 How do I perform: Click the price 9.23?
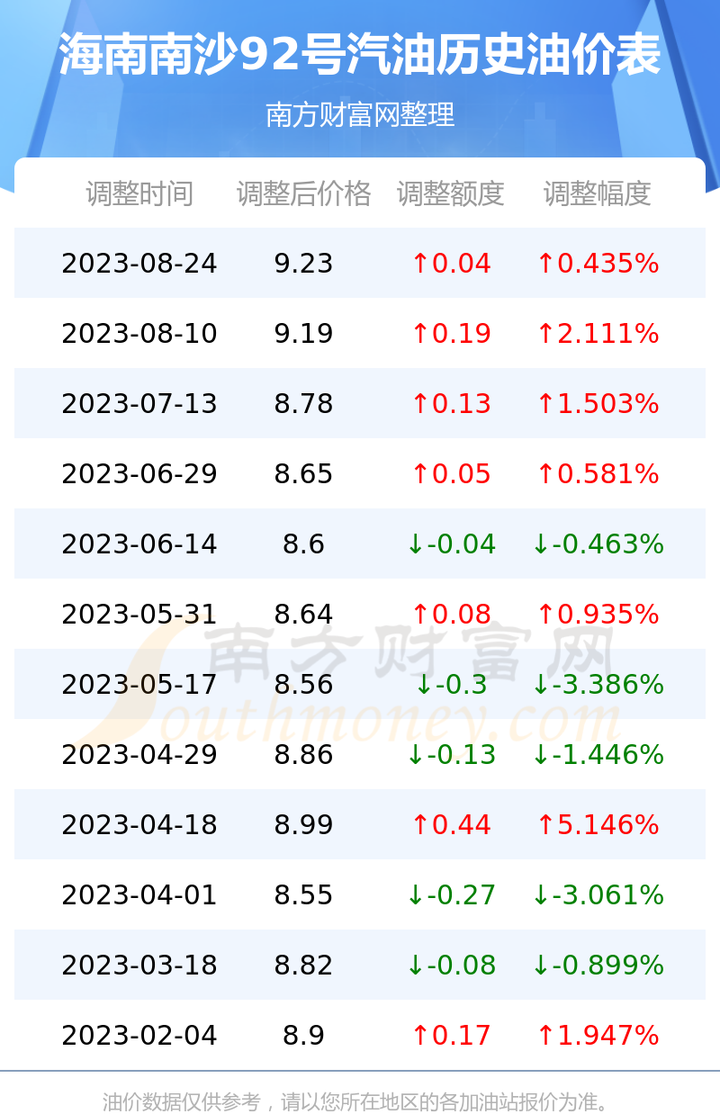coord(303,264)
